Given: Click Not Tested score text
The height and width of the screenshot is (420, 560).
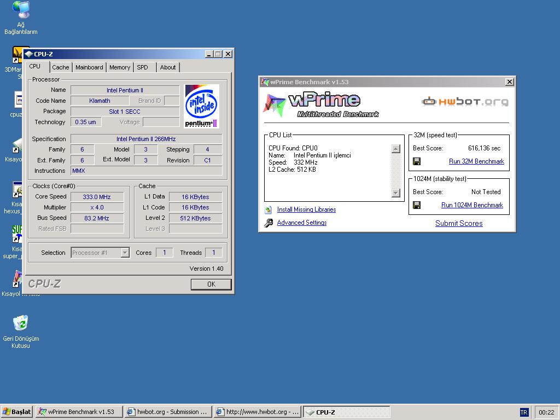Looking at the screenshot, I should [486, 192].
